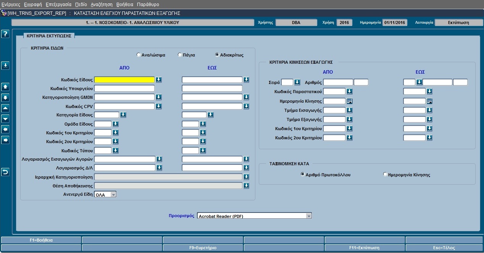Click the Κωδικός Υπουργείου ΕΩΣ field

[x=212, y=89]
